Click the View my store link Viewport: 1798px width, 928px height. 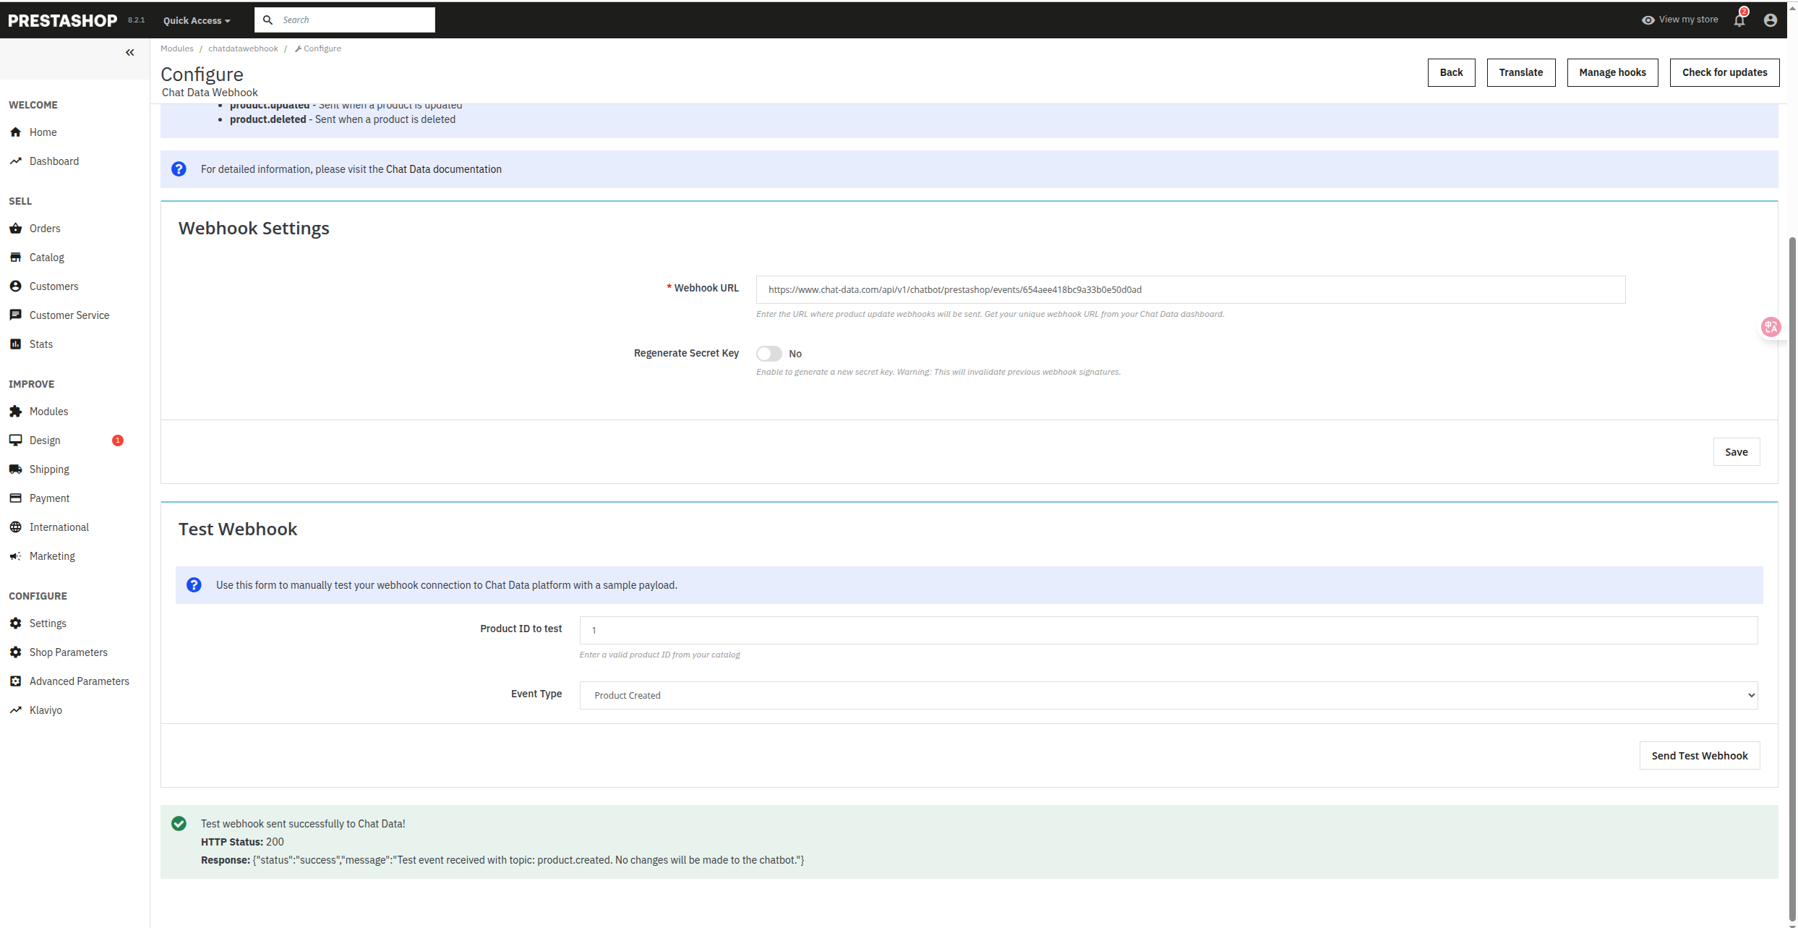pos(1680,20)
